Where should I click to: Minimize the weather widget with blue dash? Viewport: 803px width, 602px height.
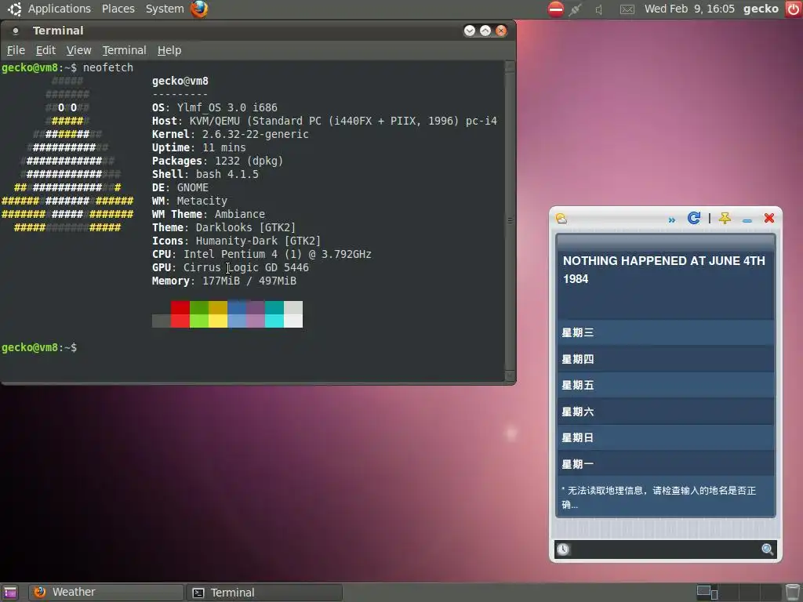click(747, 220)
